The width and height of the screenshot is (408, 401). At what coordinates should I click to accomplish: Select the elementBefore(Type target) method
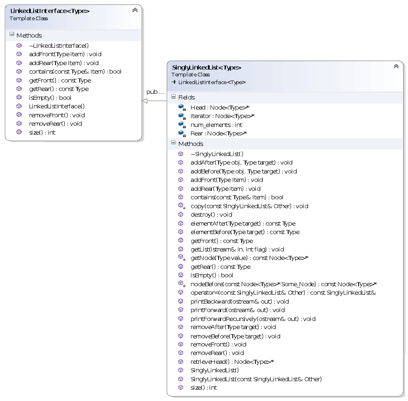245,232
